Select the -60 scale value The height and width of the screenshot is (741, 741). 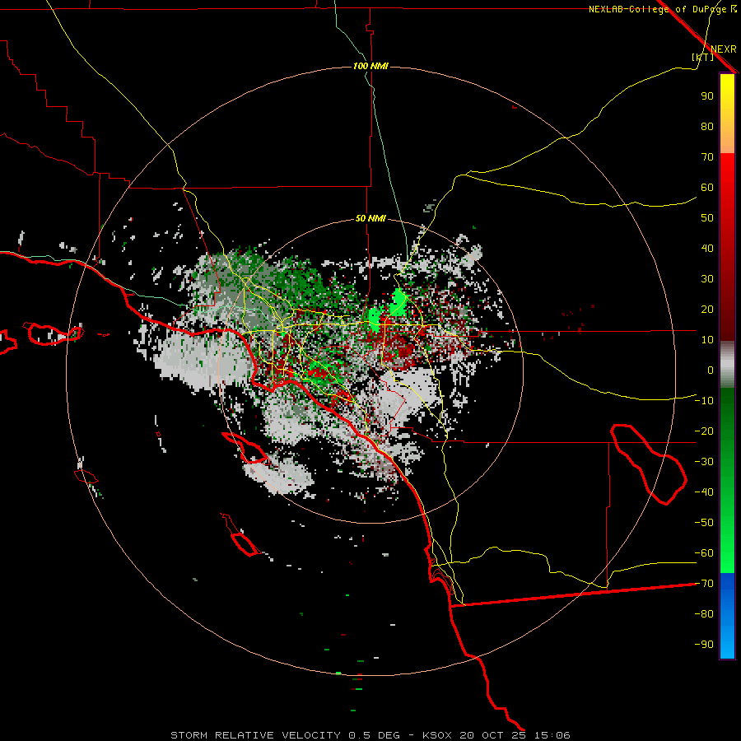[704, 553]
